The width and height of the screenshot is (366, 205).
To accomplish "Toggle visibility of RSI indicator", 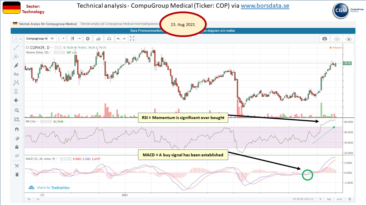I will click(x=42, y=122).
